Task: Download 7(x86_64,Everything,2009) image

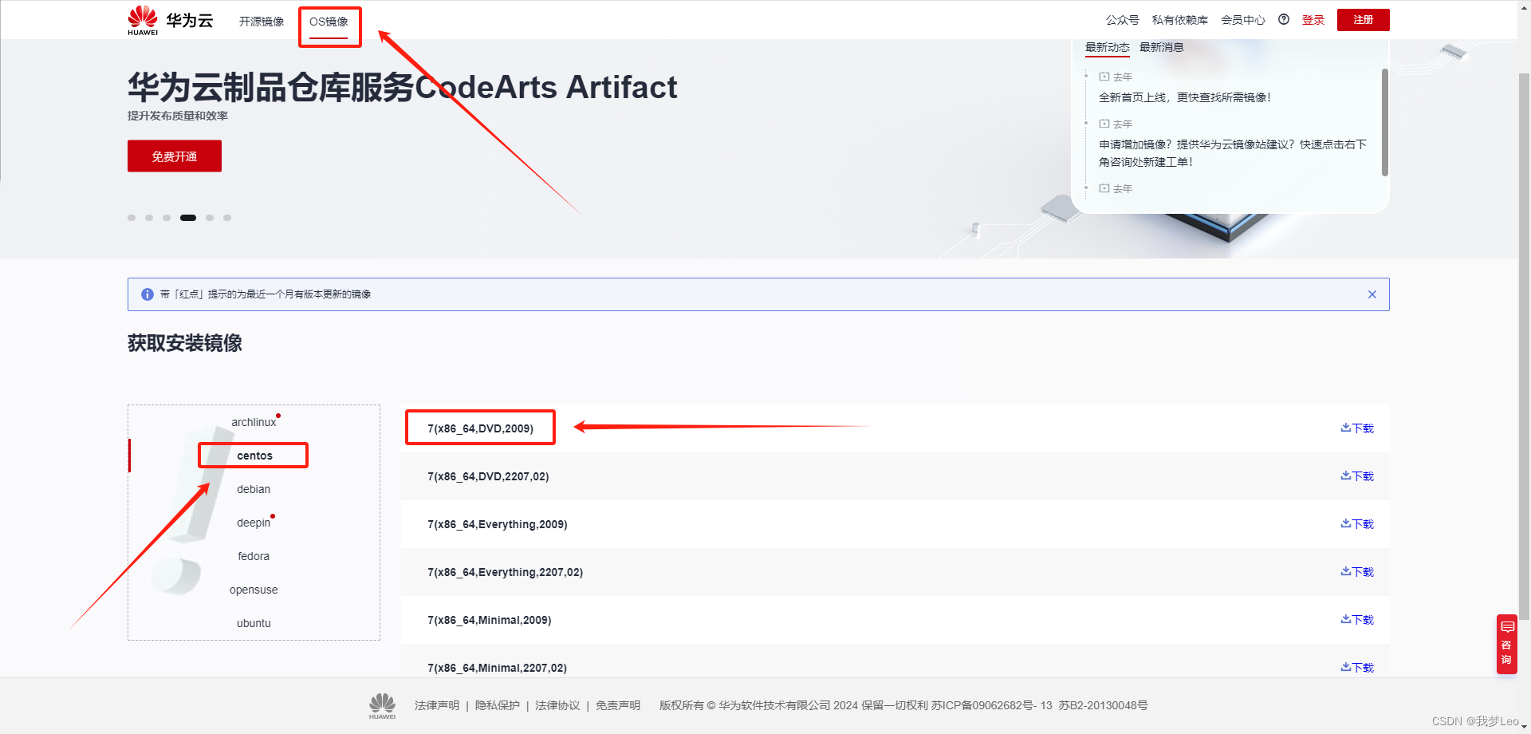Action: pyautogui.click(x=1357, y=524)
